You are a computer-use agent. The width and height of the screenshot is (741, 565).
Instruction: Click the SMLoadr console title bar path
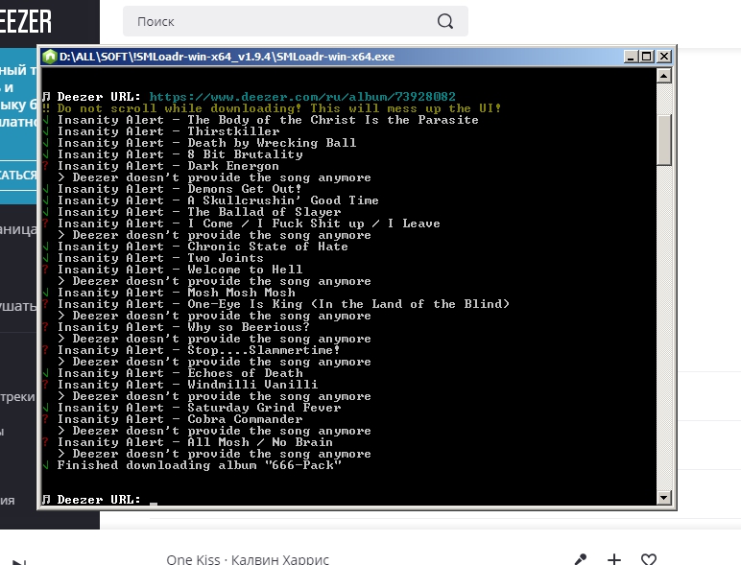[x=227, y=57]
